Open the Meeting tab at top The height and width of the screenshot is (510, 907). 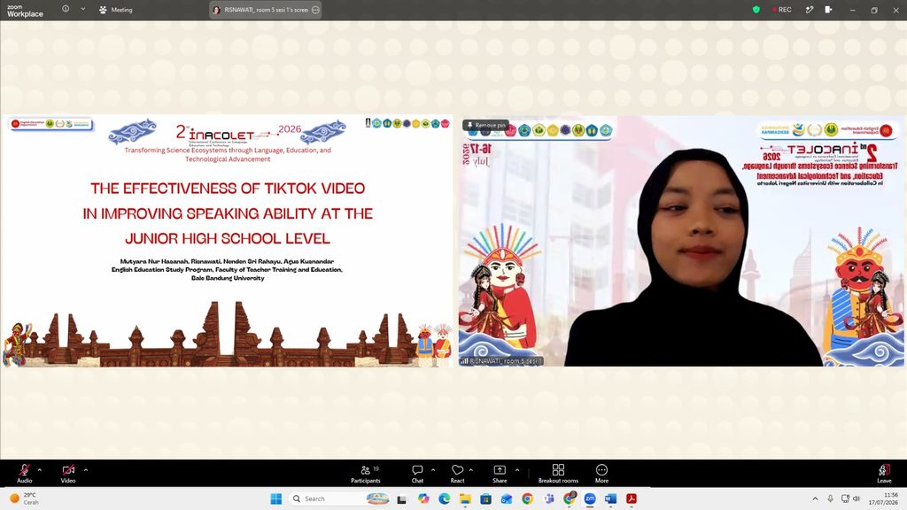(116, 10)
